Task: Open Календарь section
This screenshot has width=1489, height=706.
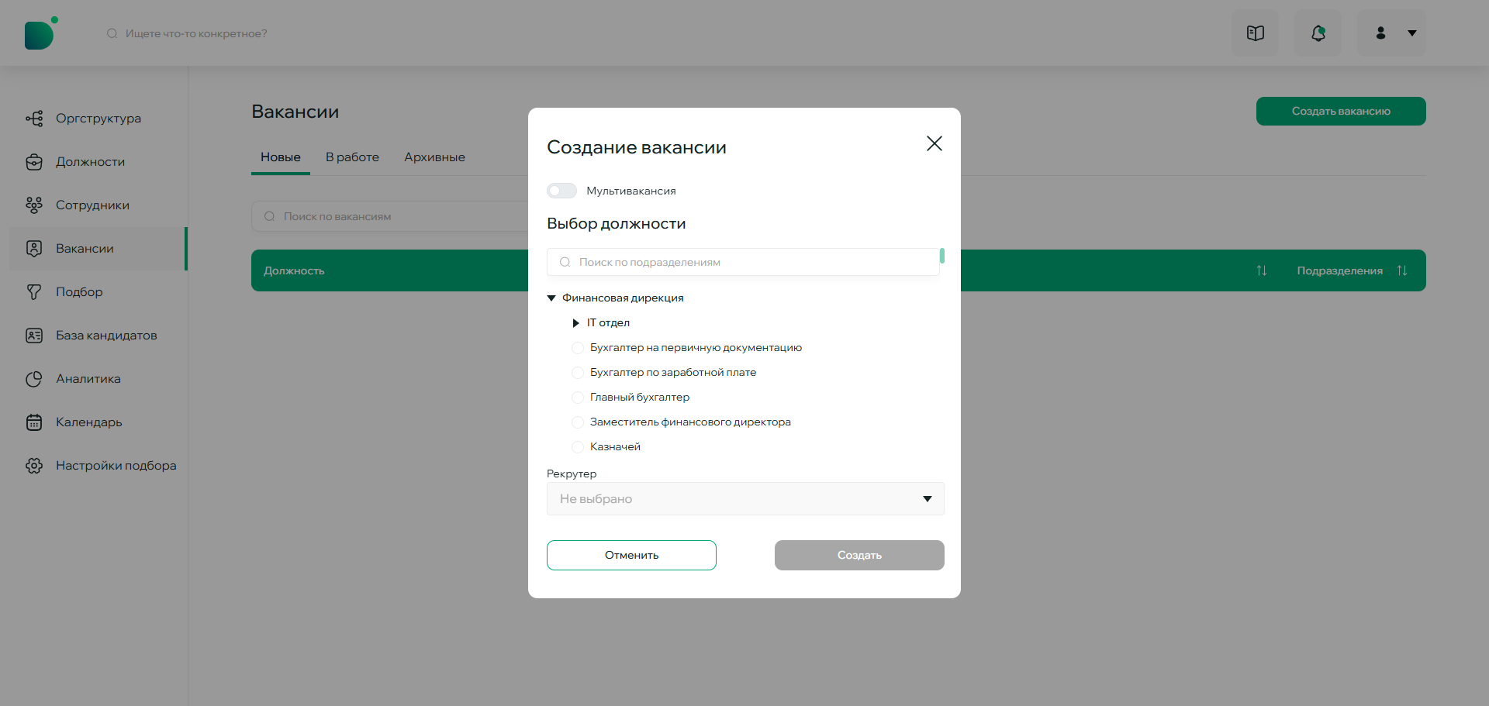Action: coord(98,422)
